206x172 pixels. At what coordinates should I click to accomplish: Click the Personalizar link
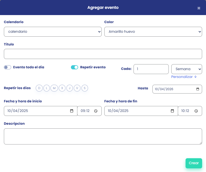pyautogui.click(x=184, y=77)
